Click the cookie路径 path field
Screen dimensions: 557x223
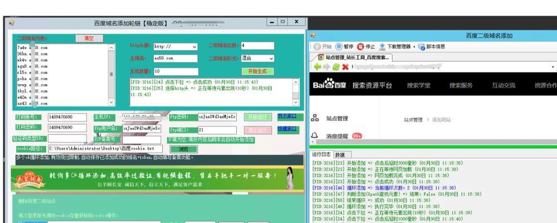tap(105, 149)
